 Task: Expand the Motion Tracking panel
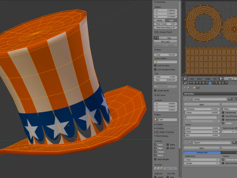point(155,132)
